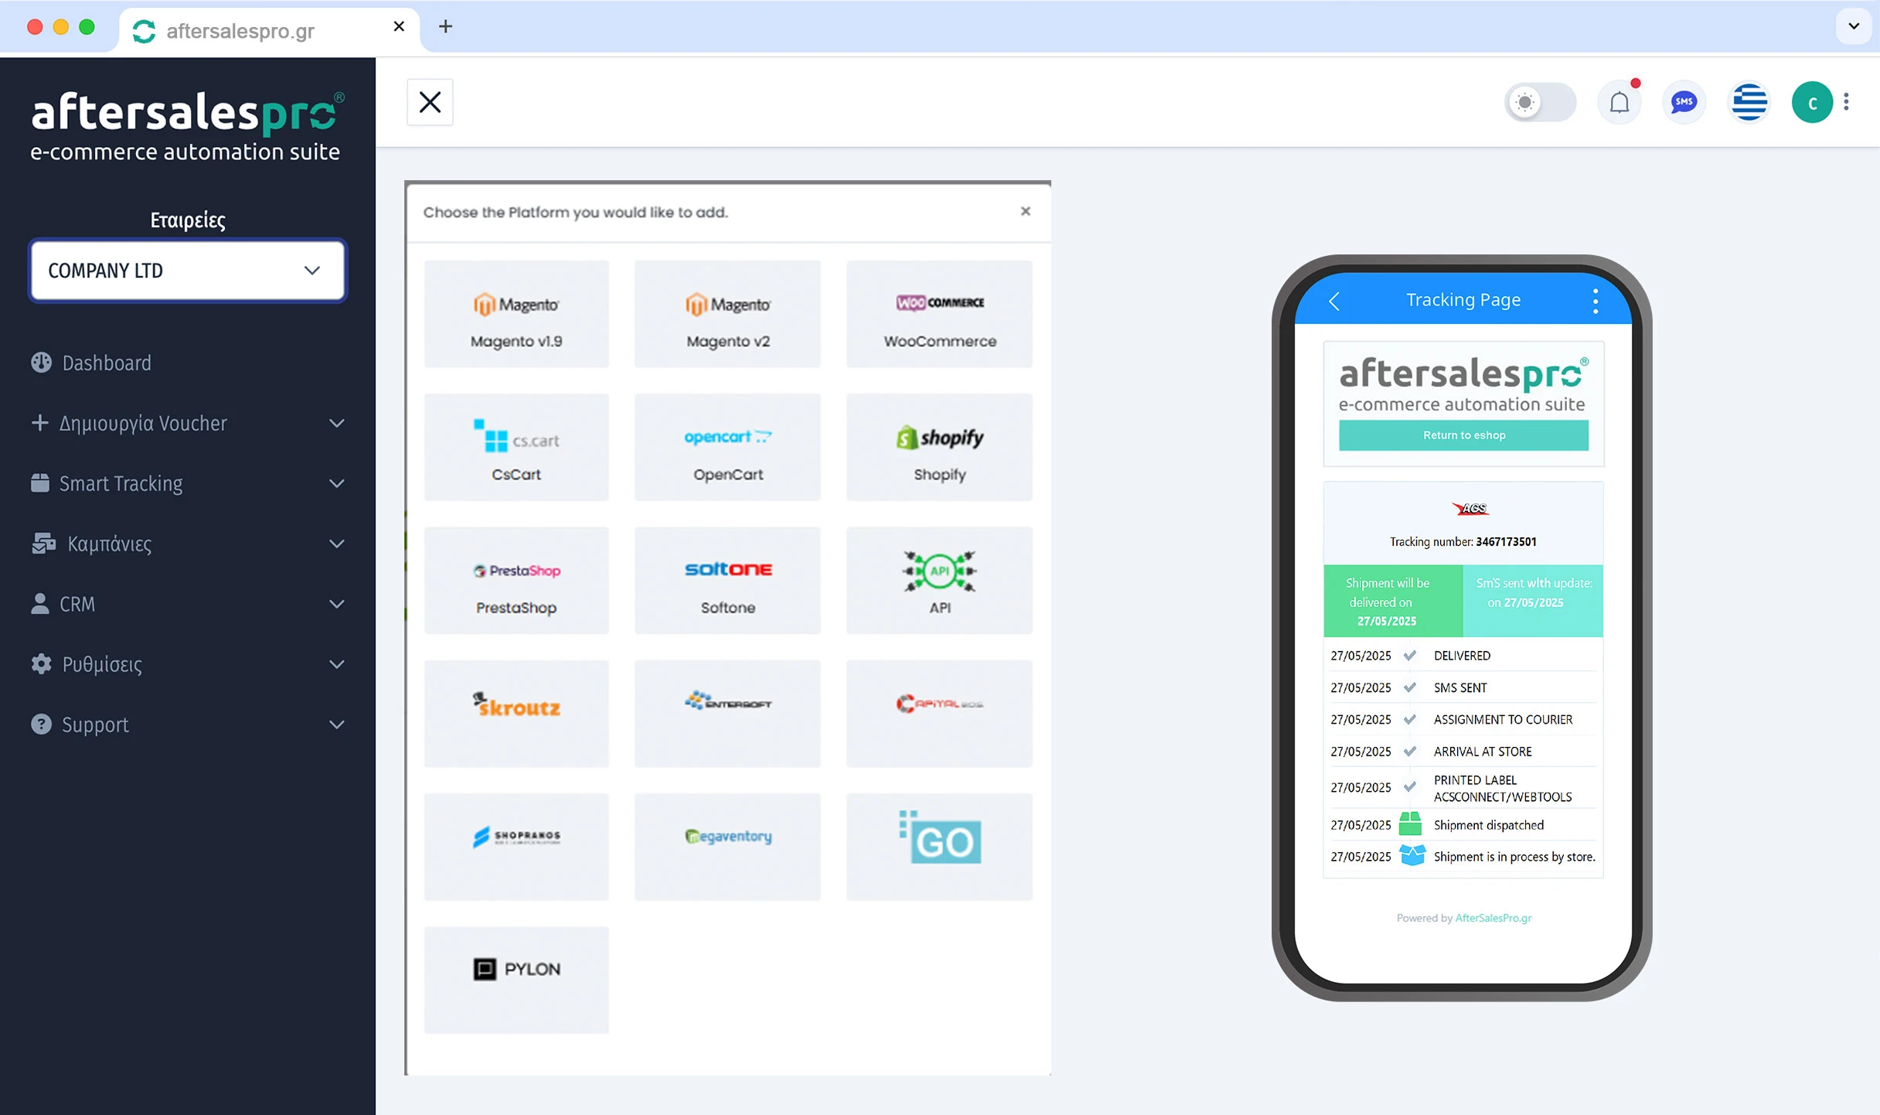The height and width of the screenshot is (1115, 1880).
Task: Click Shipment dispatched status row
Action: (x=1463, y=825)
